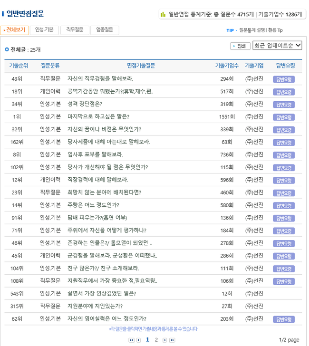Screen dimensions: 309x346
Task: Click 답변요령 for 친구 많은가 row
Action: (284, 269)
